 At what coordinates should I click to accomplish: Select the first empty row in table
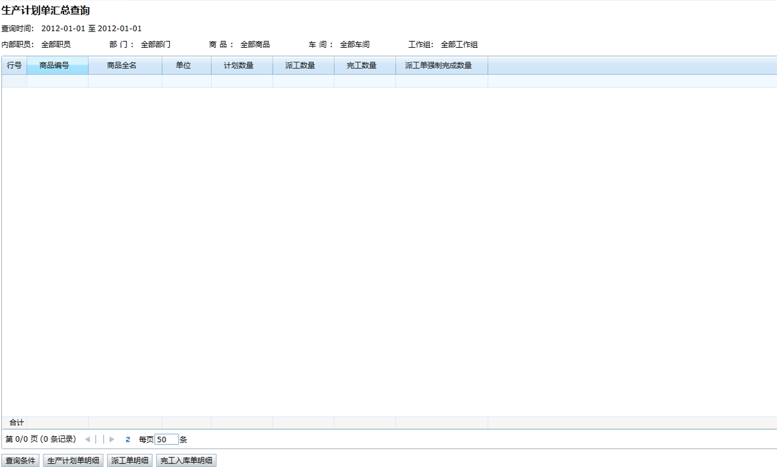242,81
